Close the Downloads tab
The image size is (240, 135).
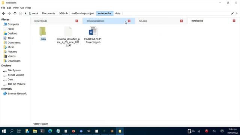pos(76,21)
